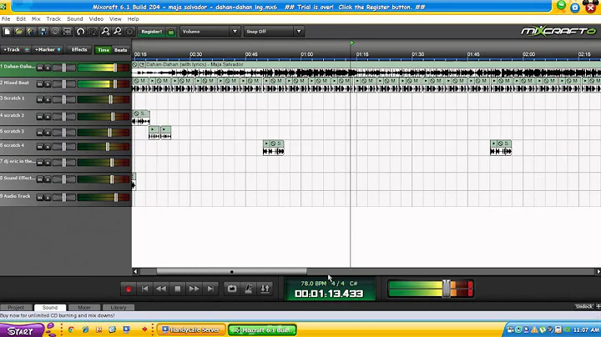The image size is (601, 337).
Task: Click the Record button
Action: [129, 289]
